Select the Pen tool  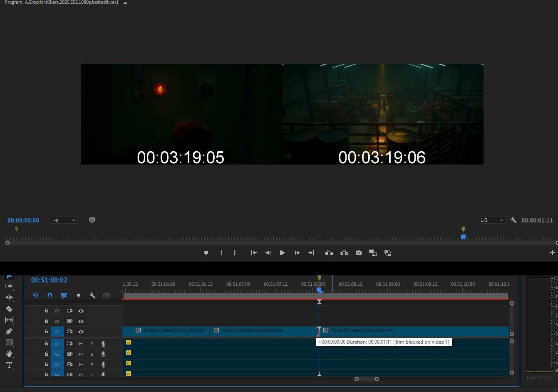9,331
